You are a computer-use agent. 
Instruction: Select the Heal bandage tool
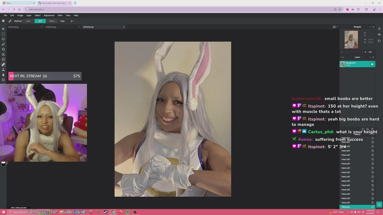point(3,64)
